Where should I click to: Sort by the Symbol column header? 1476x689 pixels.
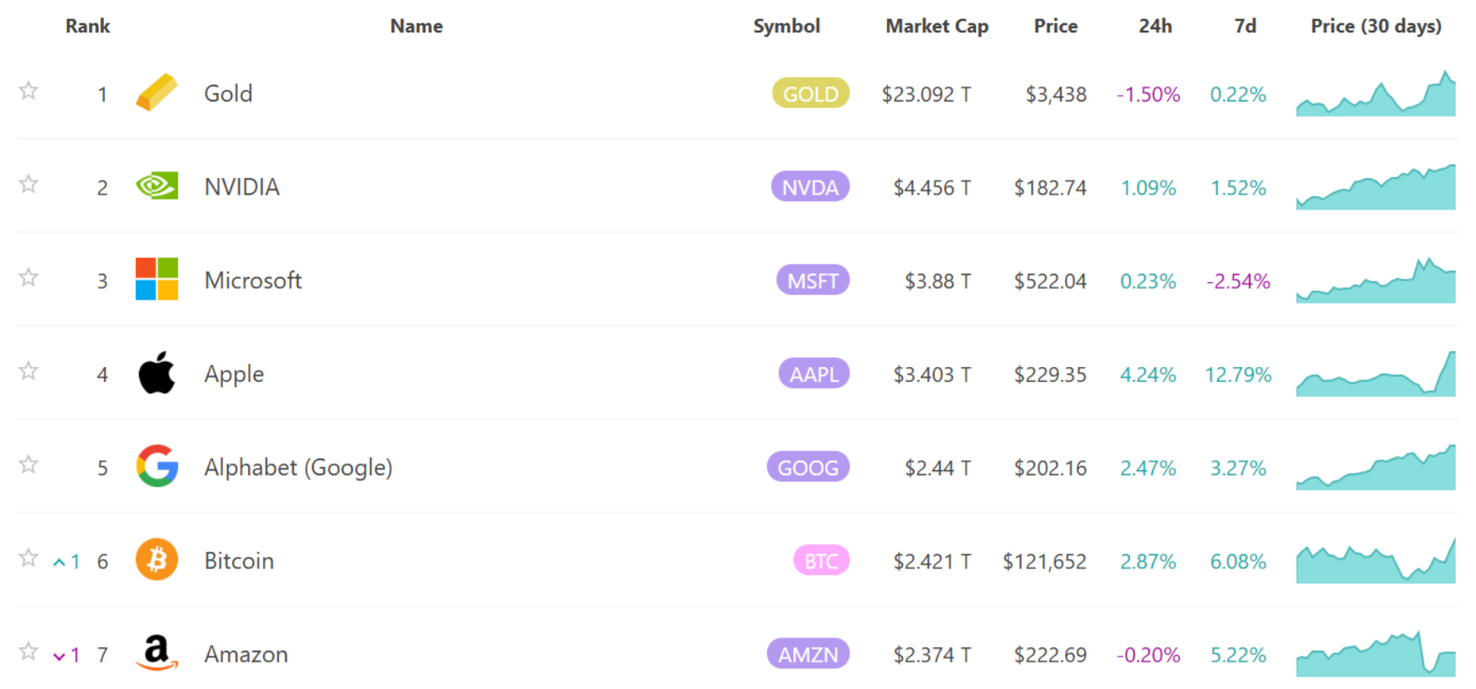[x=786, y=26]
